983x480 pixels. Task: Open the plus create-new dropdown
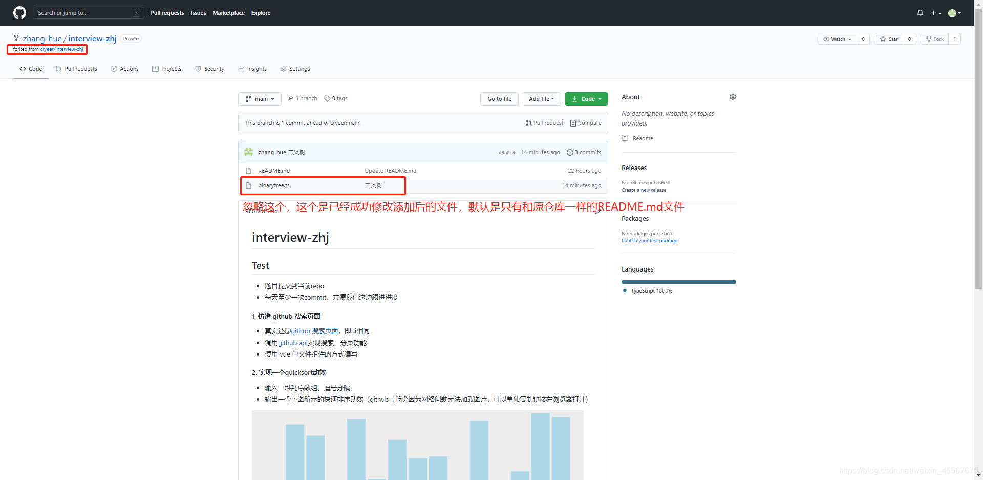click(936, 13)
